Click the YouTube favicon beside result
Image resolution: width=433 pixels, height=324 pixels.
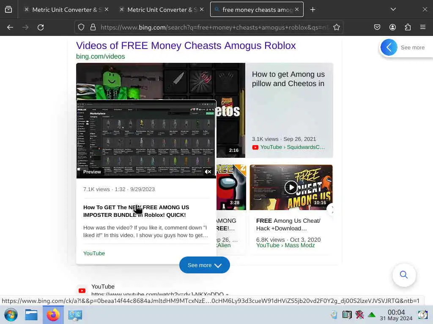tap(82, 290)
